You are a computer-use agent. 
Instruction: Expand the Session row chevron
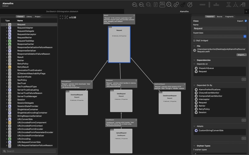click(7, 100)
